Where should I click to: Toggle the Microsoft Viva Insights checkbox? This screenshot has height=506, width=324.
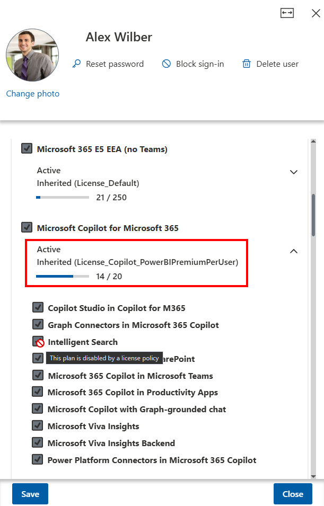click(38, 425)
